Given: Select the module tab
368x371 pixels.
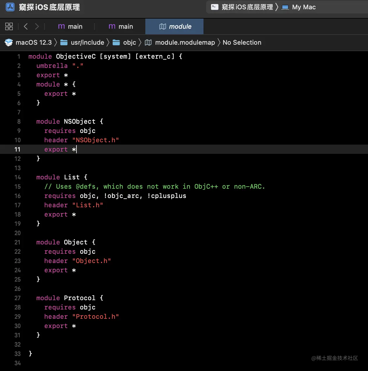Looking at the screenshot, I should click(174, 26).
